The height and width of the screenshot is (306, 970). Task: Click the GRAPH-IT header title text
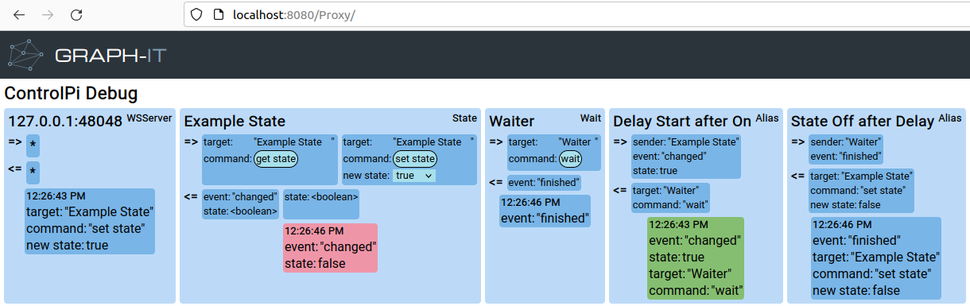click(x=111, y=56)
